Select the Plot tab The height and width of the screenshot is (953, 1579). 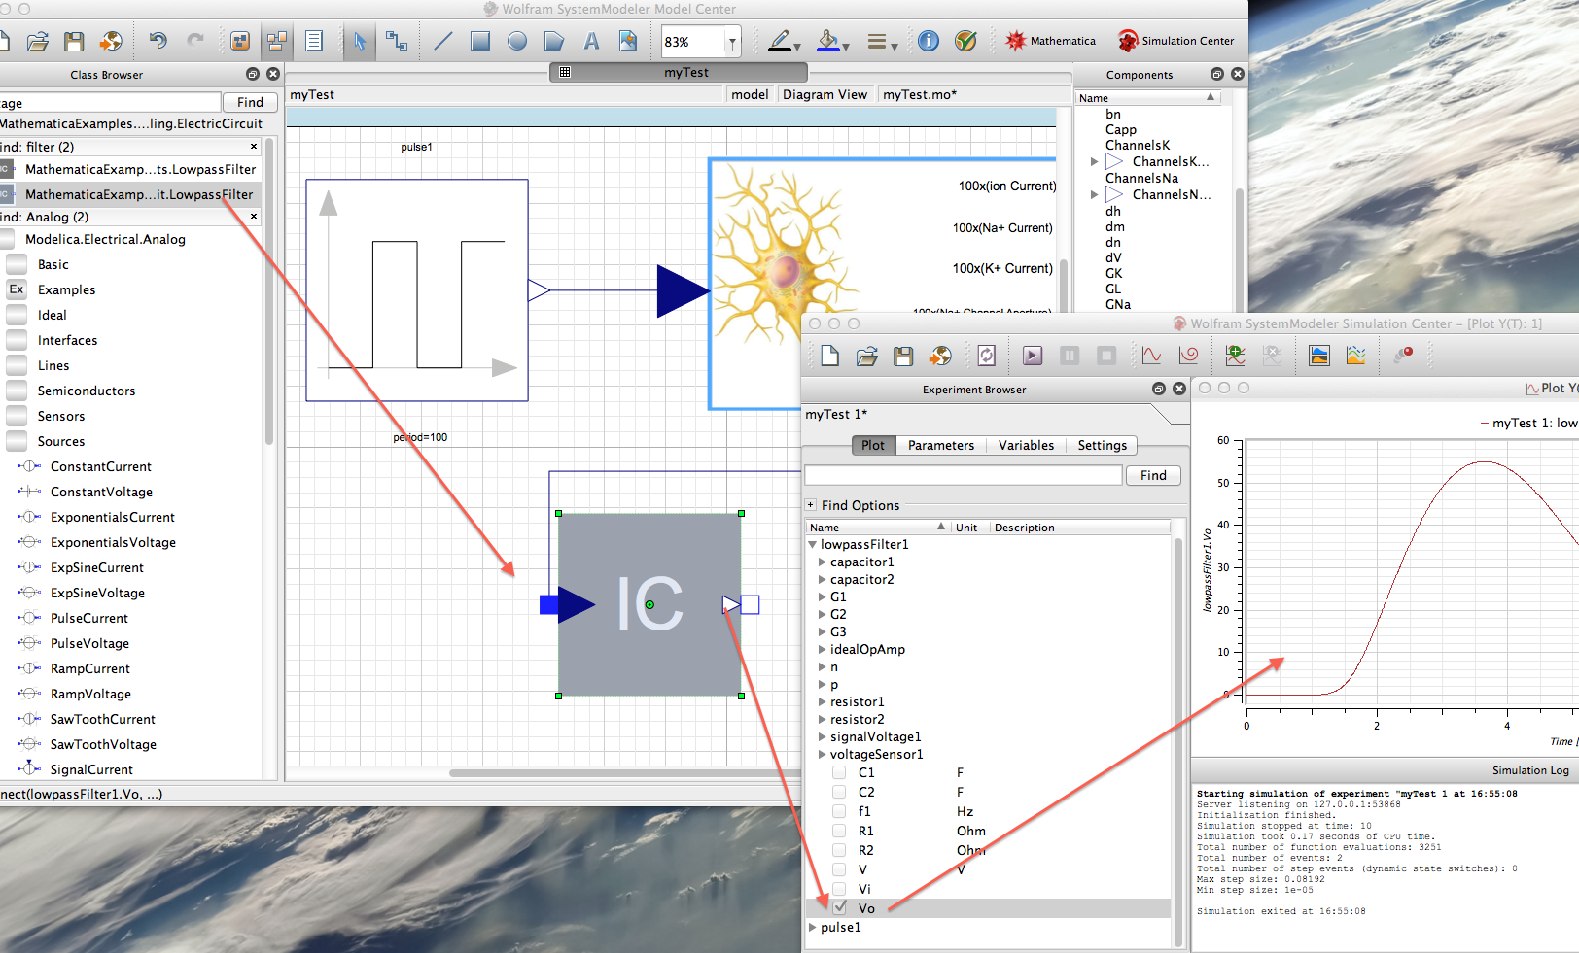pos(873,445)
